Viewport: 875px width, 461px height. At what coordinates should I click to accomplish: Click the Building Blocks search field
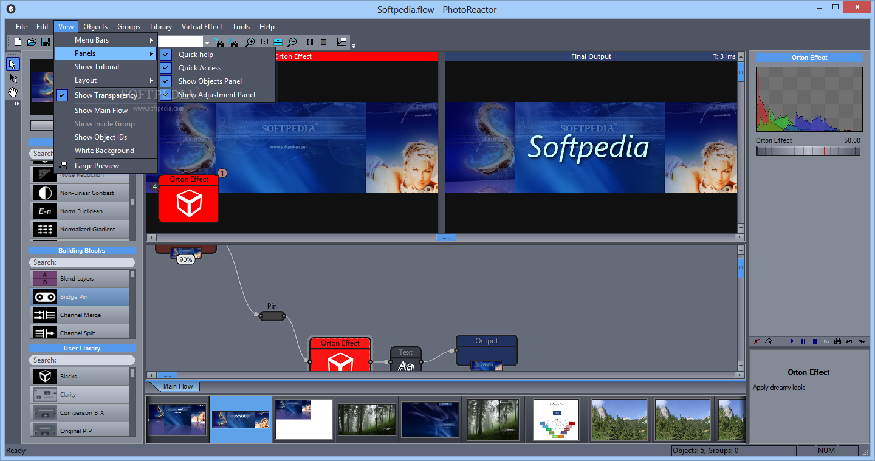coord(82,262)
